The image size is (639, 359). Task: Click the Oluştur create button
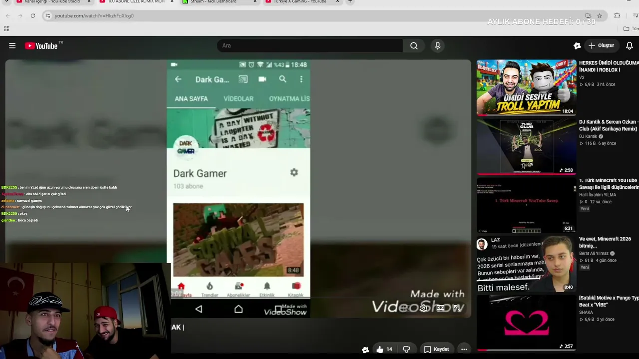tap(601, 46)
